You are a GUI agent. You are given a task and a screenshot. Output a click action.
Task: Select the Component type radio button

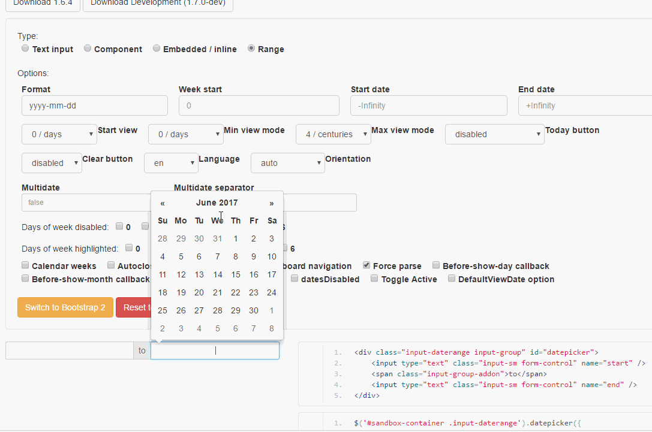tap(87, 48)
